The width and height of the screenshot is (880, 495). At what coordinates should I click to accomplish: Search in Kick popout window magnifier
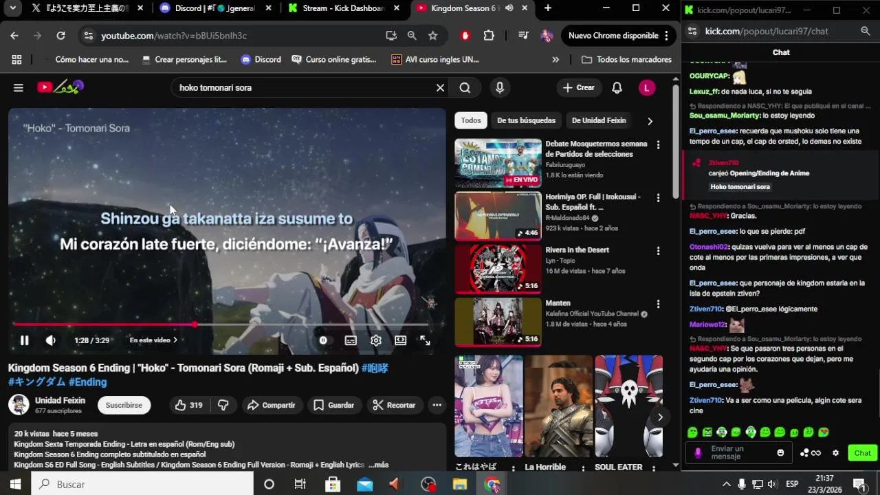pos(866,31)
